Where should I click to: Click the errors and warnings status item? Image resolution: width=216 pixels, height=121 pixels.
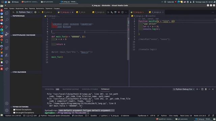tap(30, 116)
